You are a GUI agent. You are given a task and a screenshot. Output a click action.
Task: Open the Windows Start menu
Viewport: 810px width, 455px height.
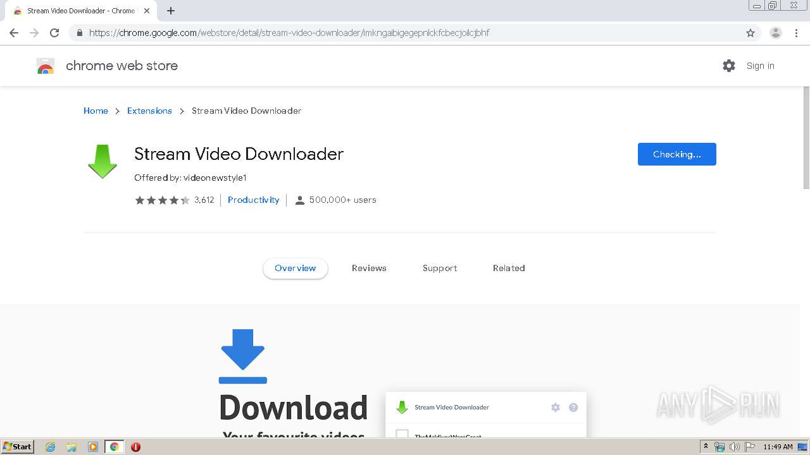[x=17, y=447]
